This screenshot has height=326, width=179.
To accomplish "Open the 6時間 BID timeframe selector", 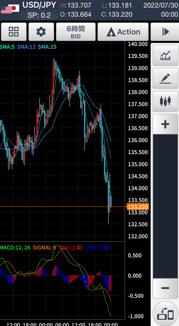I will pyautogui.click(x=76, y=32).
